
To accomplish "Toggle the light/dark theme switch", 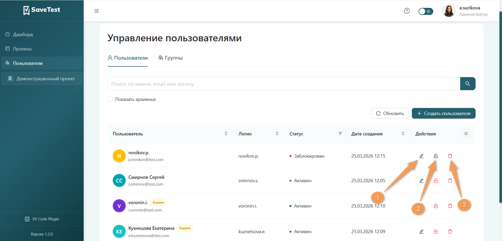I will tap(426, 11).
